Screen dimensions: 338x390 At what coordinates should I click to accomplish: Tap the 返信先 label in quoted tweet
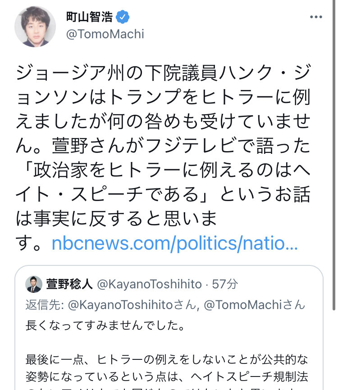click(44, 305)
